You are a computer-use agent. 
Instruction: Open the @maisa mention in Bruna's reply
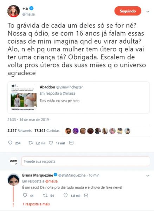tap(51, 181)
